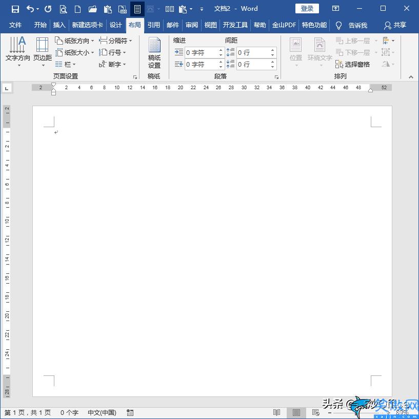Expand the Customize Quick Access Toolbar arrow
This screenshot has height=419, width=419.
(x=202, y=9)
